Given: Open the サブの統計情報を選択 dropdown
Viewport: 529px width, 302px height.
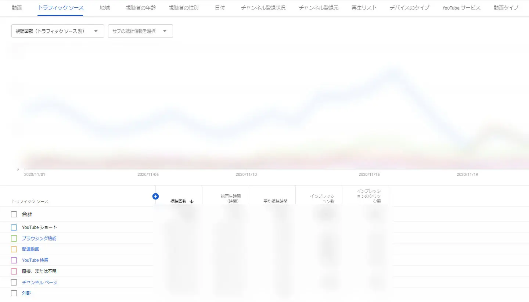Looking at the screenshot, I should point(140,31).
